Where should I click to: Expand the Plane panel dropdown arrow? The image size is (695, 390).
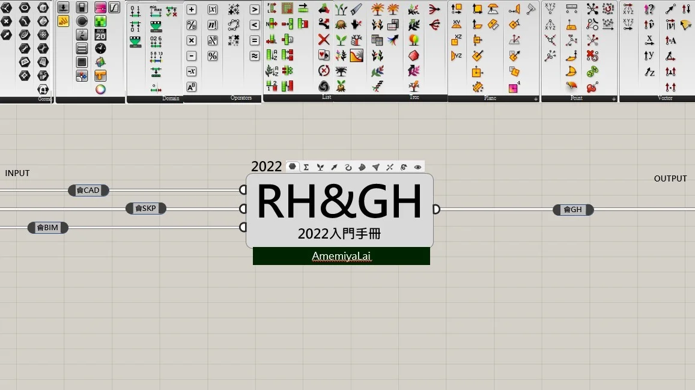point(535,99)
